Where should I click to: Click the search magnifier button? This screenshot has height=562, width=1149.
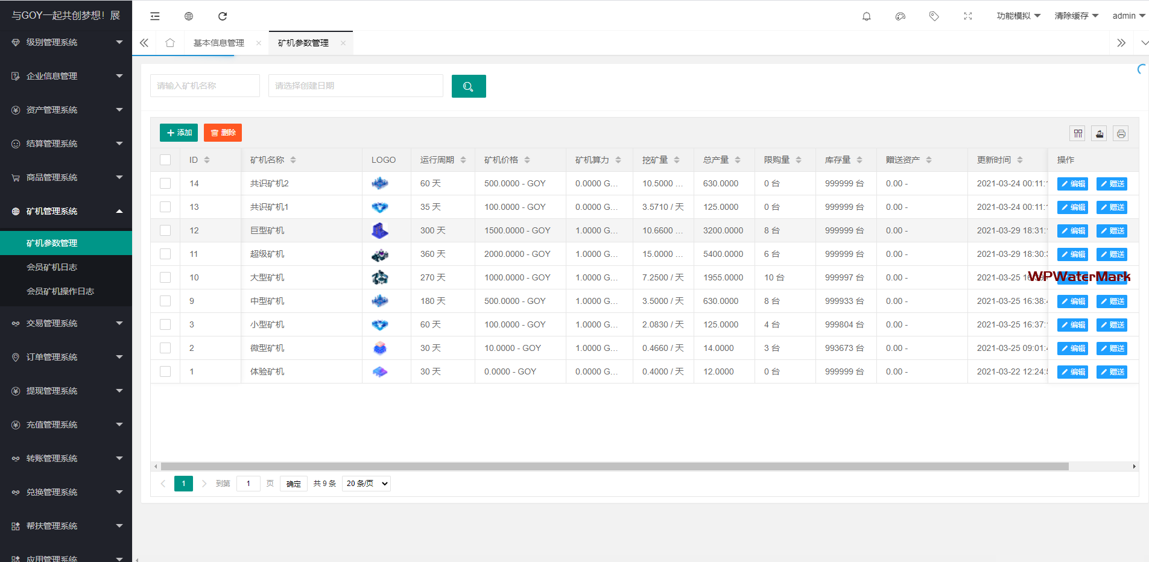point(468,86)
